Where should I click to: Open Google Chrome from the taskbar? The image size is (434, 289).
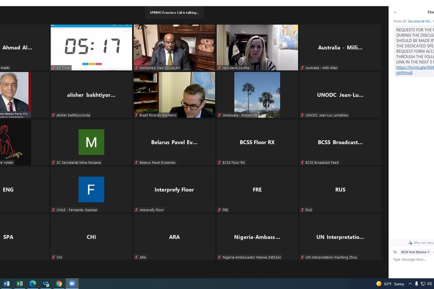(59, 284)
